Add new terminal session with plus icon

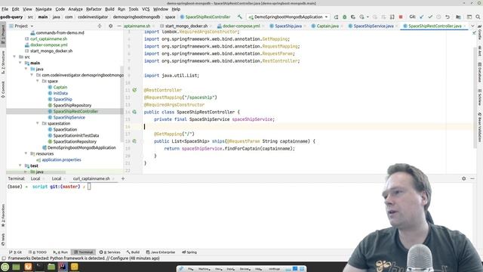[x=123, y=178]
